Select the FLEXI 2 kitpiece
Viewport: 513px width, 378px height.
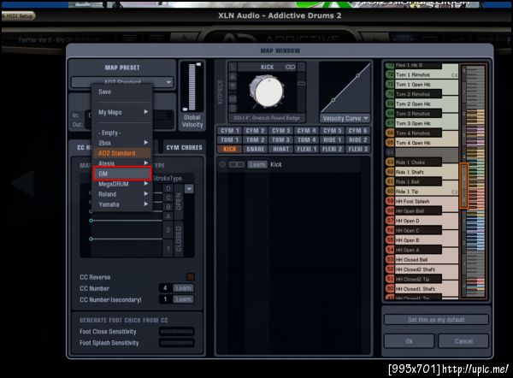[332, 149]
